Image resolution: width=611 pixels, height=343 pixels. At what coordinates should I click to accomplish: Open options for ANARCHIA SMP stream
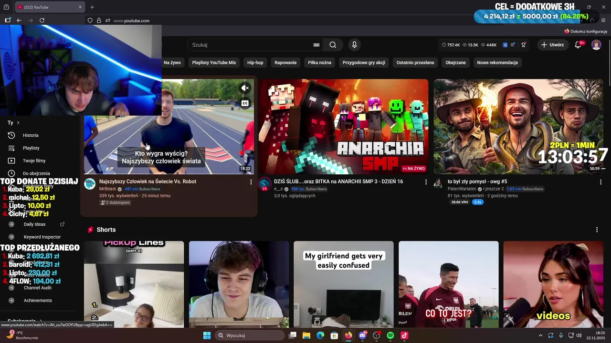[426, 182]
